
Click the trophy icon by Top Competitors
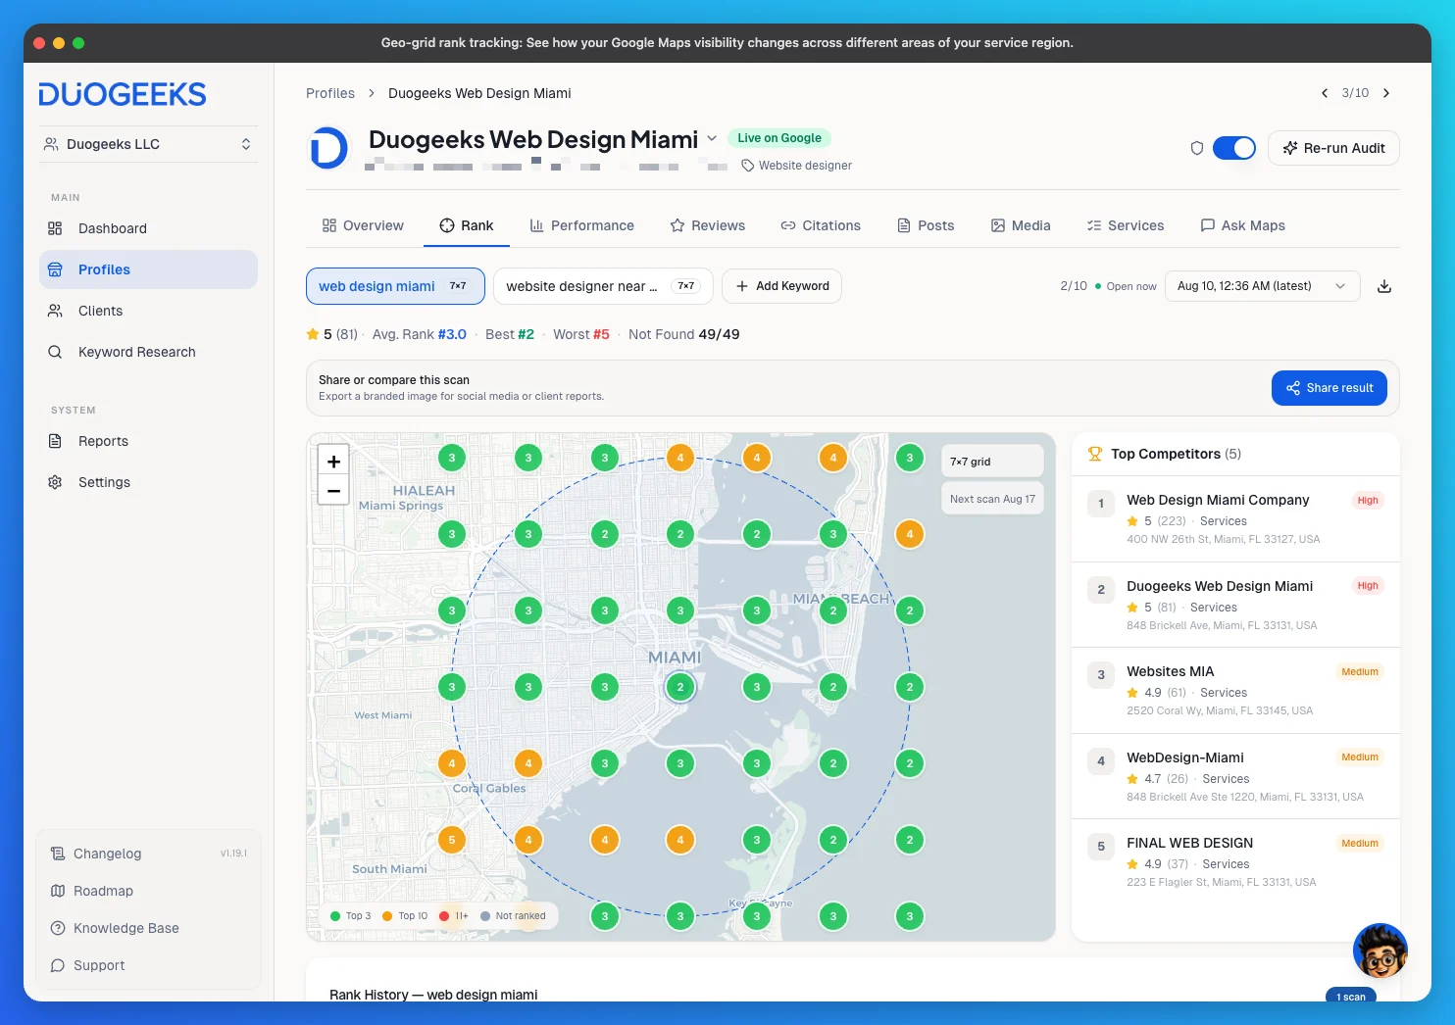point(1095,454)
